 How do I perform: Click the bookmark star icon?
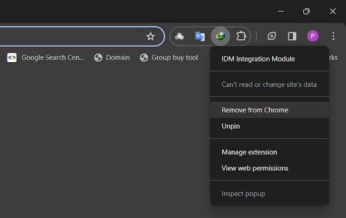[x=151, y=36]
